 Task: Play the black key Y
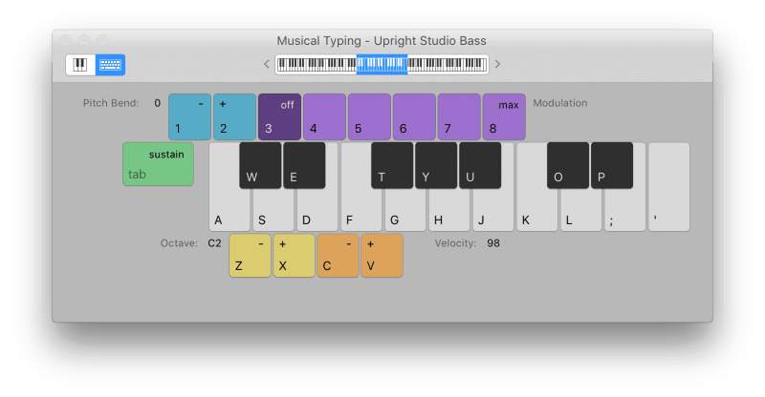pos(436,166)
